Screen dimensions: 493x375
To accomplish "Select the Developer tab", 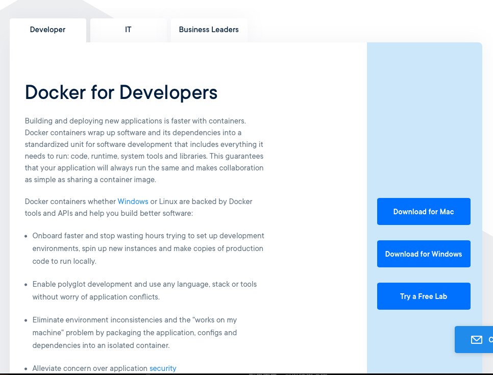I will pos(48,30).
